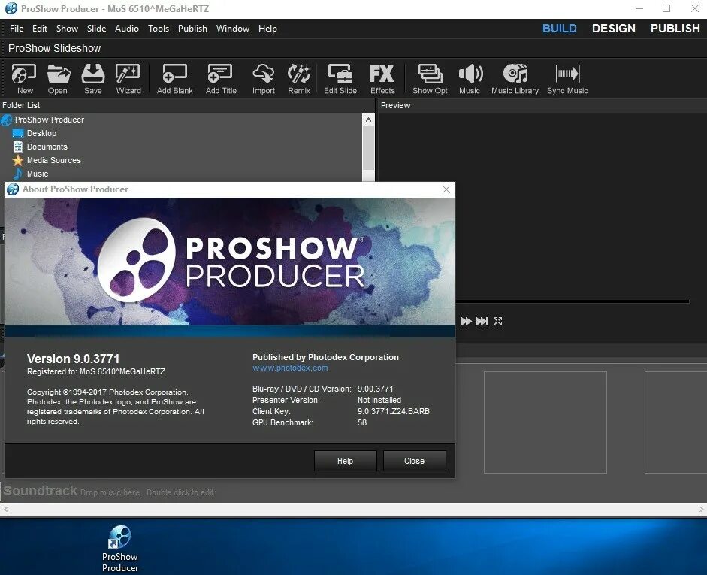Click the preview playback progress bar

[x=573, y=301]
